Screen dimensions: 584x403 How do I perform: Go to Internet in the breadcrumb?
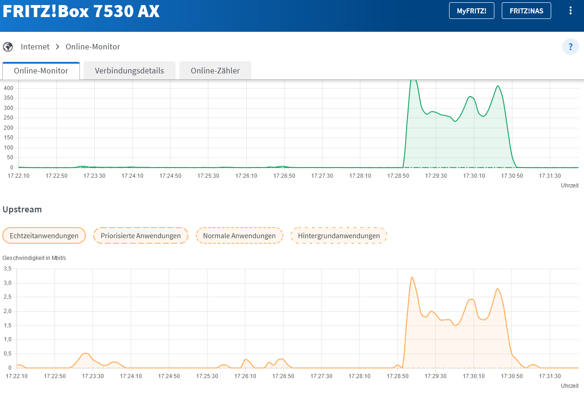[x=35, y=47]
